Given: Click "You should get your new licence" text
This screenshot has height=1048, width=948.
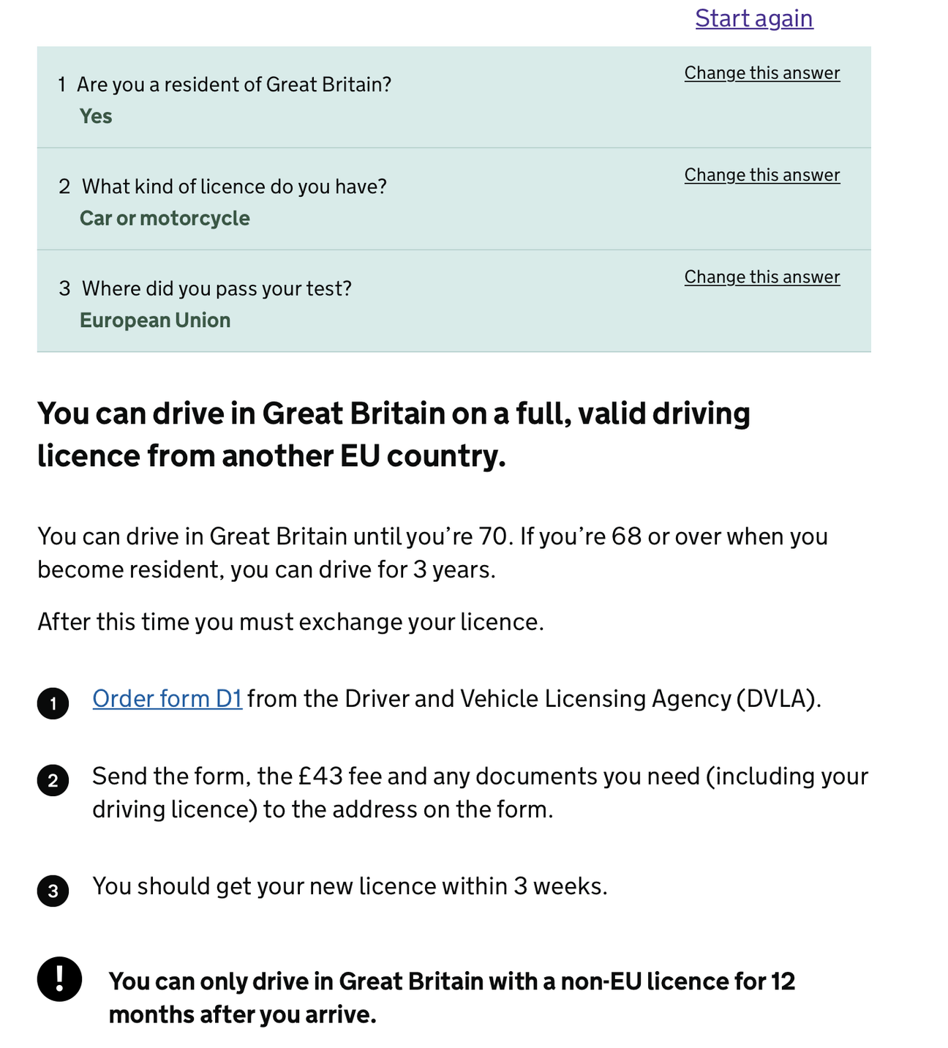Looking at the screenshot, I should [x=350, y=886].
